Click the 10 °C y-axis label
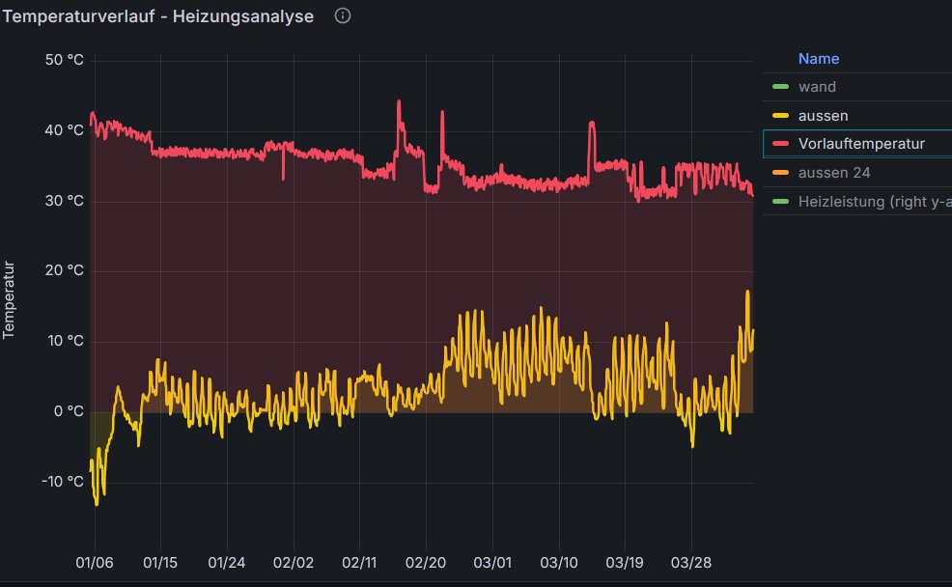This screenshot has height=587, width=952. tap(65, 341)
